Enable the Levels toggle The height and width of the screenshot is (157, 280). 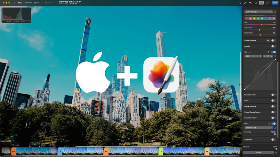(273, 46)
